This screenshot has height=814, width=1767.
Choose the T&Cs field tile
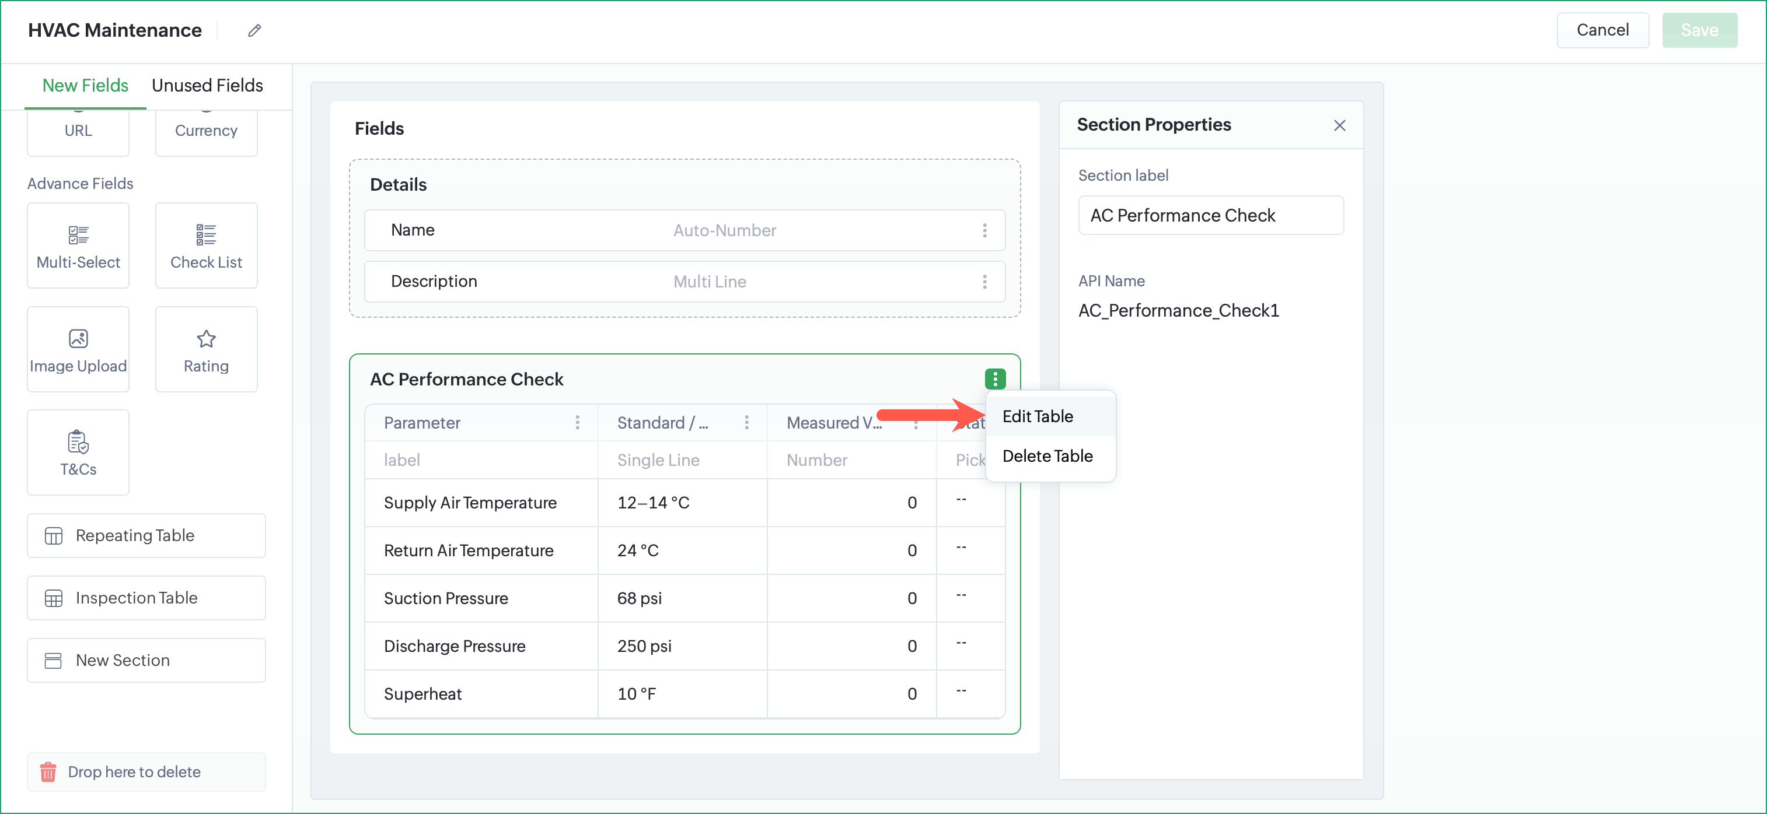click(x=78, y=452)
